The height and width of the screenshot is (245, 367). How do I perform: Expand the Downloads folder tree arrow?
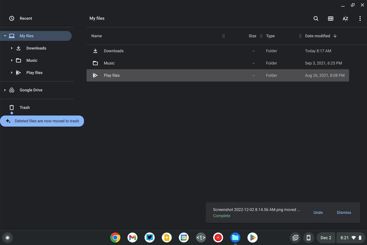12,48
